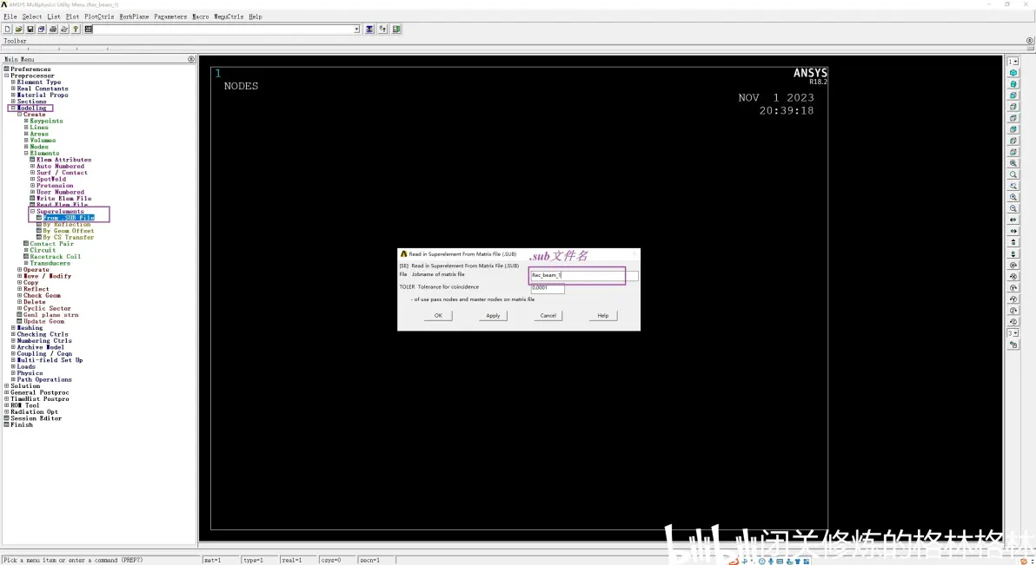Click the Pan-Zoom-Rotate toolbar icon

(x=41, y=29)
